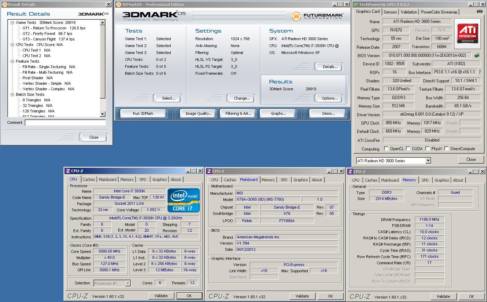Open the ATI Radeon HD 3800 Series dropdown

428,161
